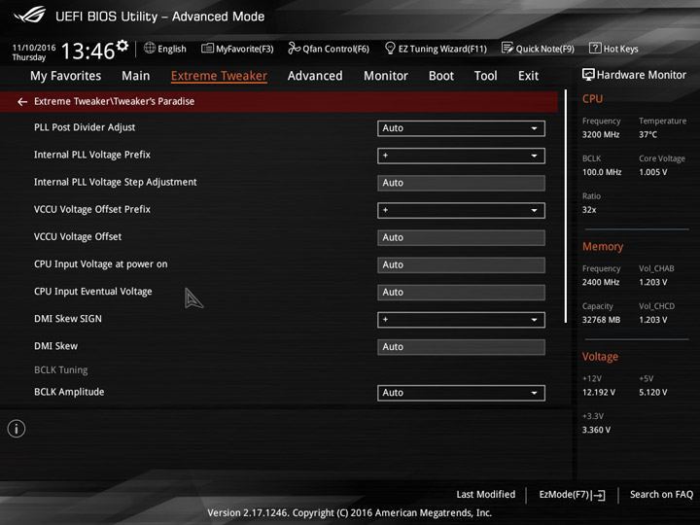Switch to Main tab
The image size is (700, 525).
[136, 76]
